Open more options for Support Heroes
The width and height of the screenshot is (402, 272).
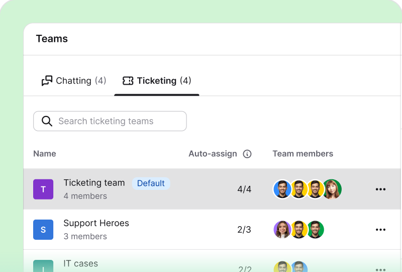[x=380, y=230]
